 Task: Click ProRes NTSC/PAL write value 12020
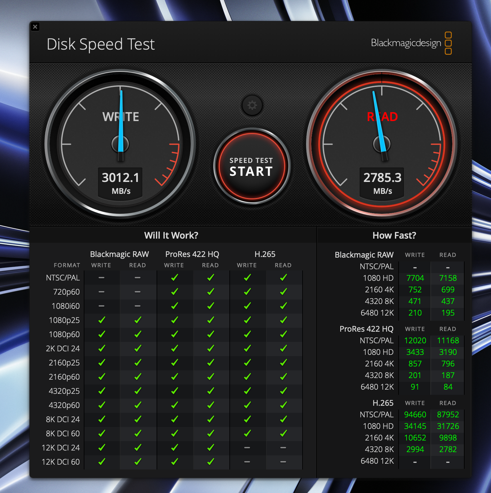(415, 340)
